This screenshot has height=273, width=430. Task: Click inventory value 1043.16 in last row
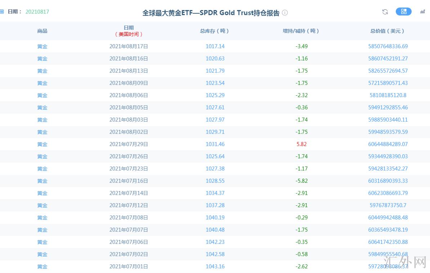tap(215, 267)
